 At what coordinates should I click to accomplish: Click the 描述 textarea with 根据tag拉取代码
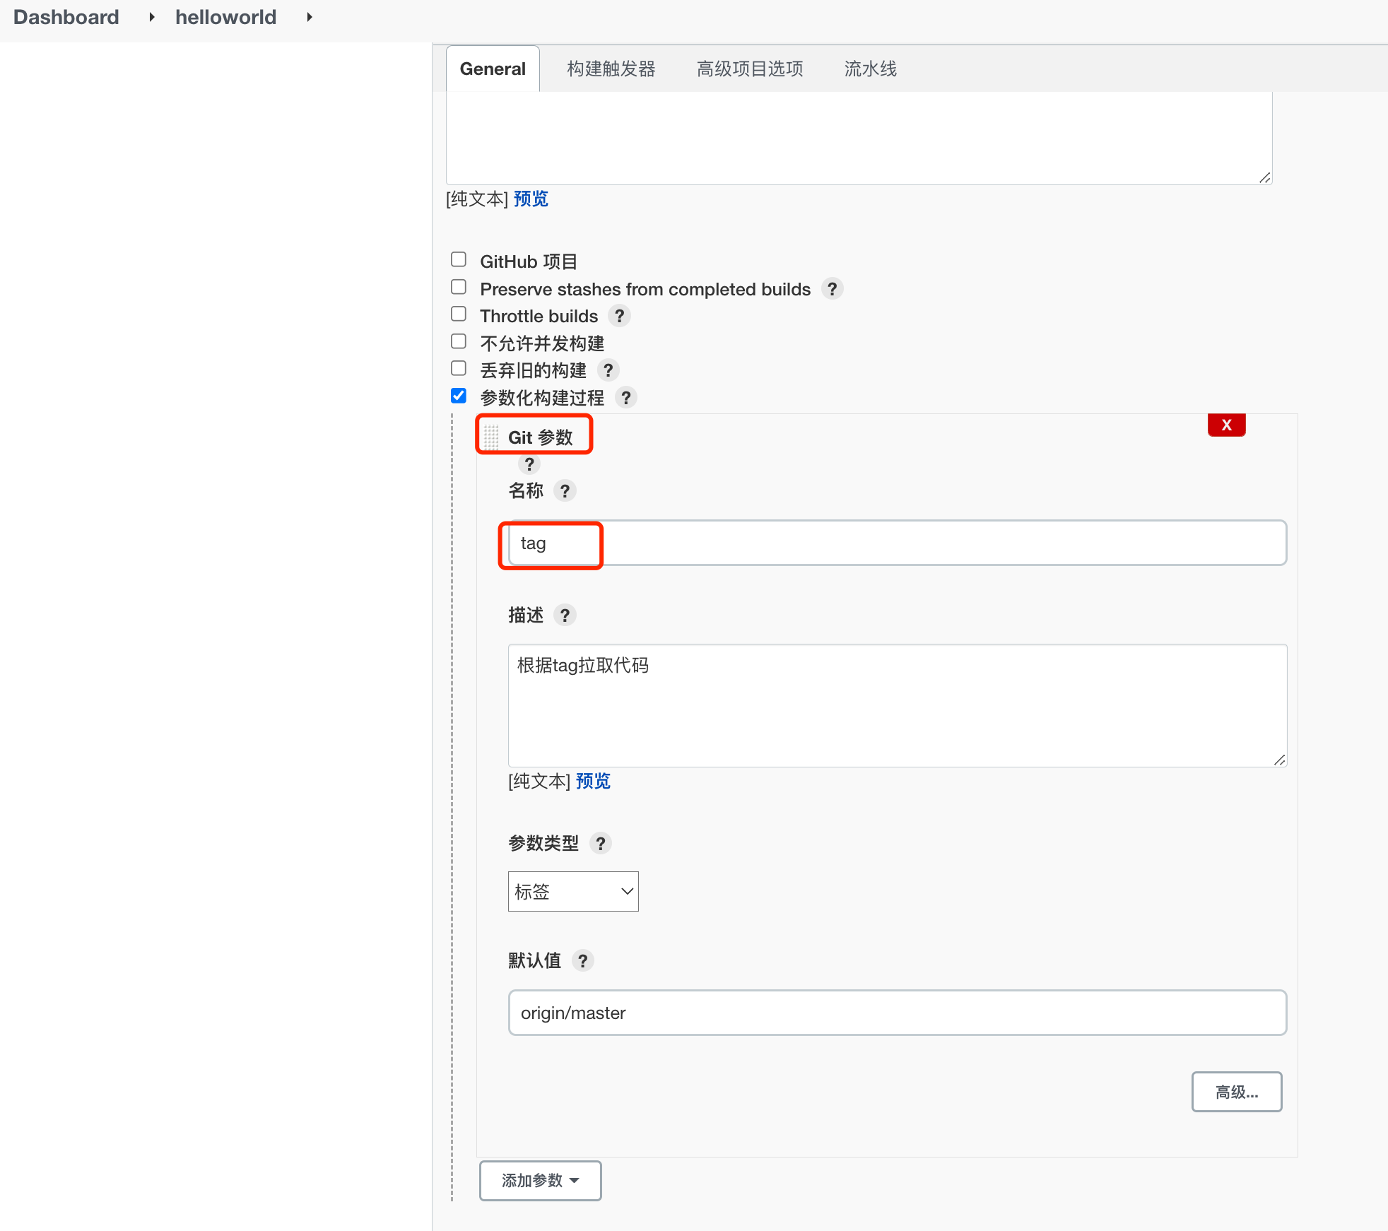click(x=898, y=705)
